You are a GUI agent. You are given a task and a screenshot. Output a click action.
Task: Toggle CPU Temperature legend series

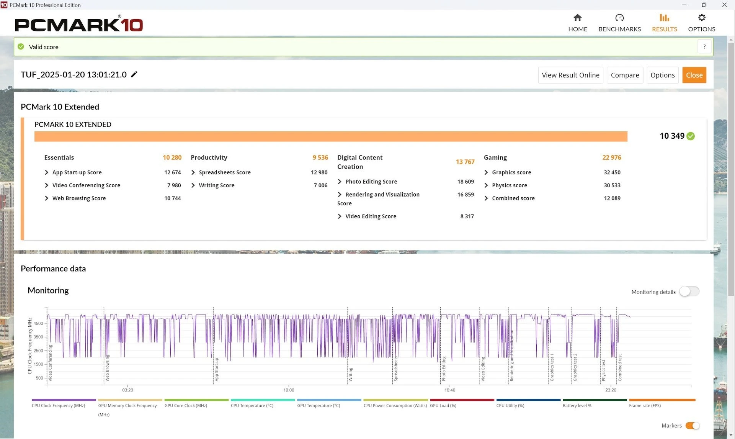tap(252, 405)
